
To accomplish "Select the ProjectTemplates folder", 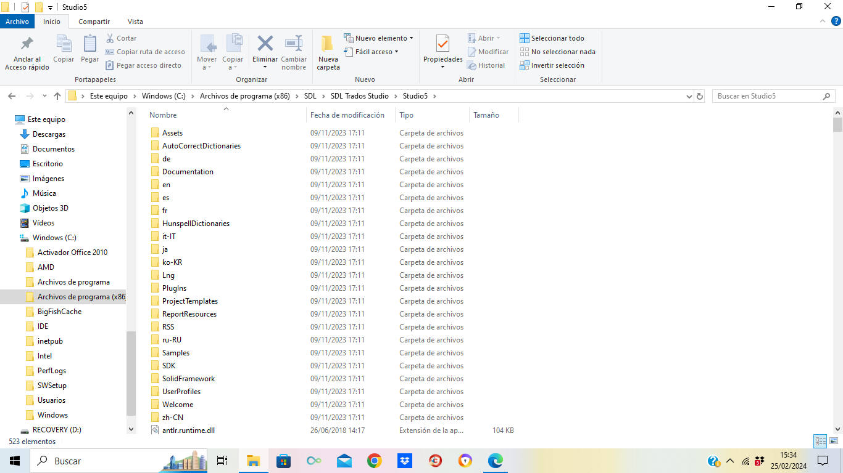I will click(189, 301).
